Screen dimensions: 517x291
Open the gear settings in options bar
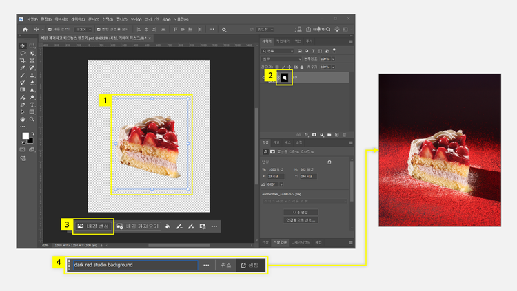224,30
